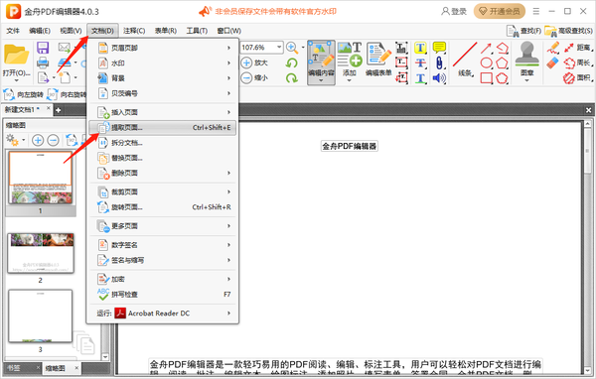This screenshot has width=596, height=379.
Task: Click thumbnail zoom-out minus icon
Action: tap(54, 140)
